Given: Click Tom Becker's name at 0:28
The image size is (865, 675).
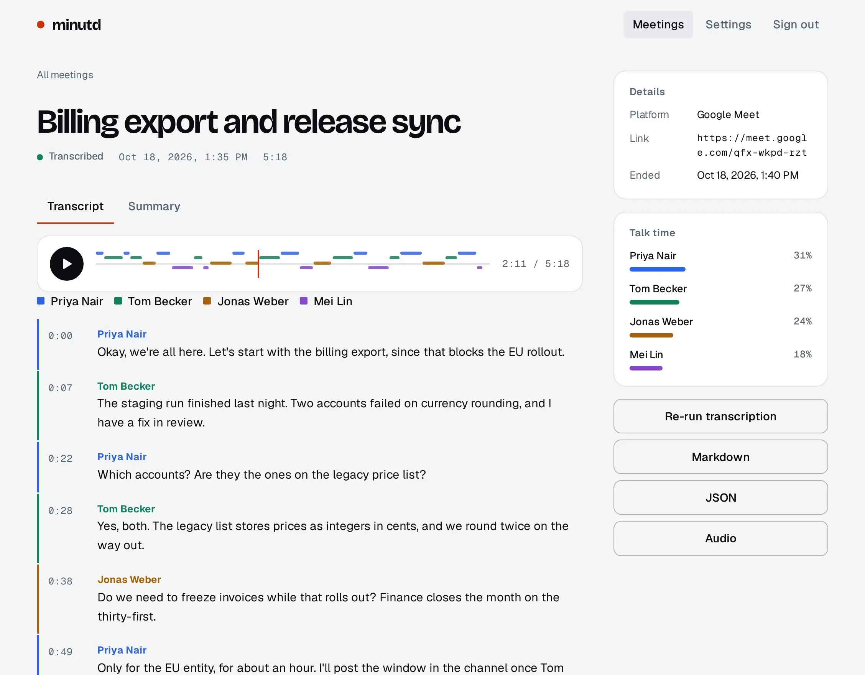Looking at the screenshot, I should click(x=126, y=509).
